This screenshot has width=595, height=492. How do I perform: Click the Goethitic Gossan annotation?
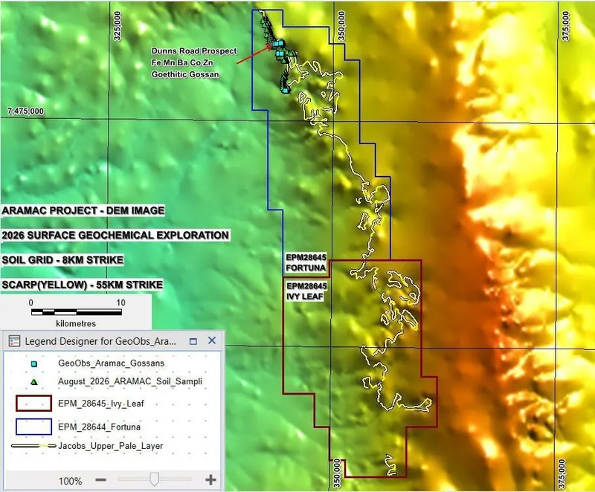[x=185, y=74]
